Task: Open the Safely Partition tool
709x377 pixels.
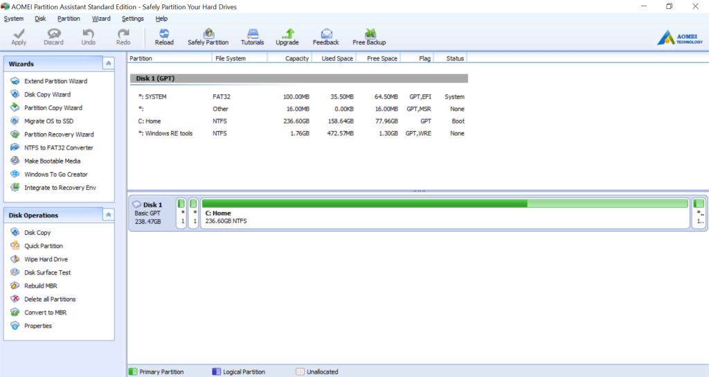Action: pyautogui.click(x=208, y=37)
